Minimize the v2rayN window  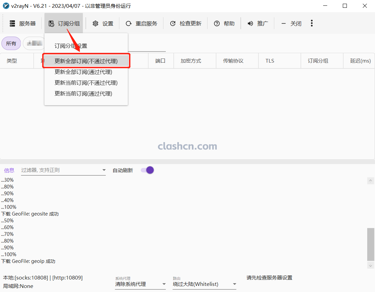click(x=325, y=6)
